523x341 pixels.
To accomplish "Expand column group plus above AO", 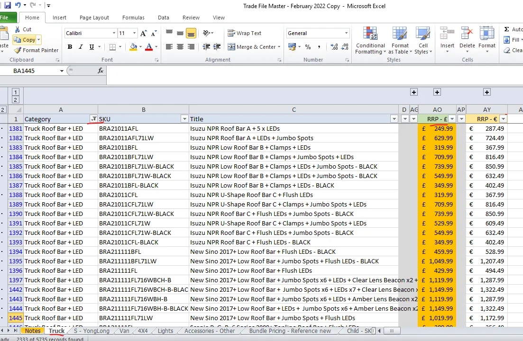I will [437, 92].
